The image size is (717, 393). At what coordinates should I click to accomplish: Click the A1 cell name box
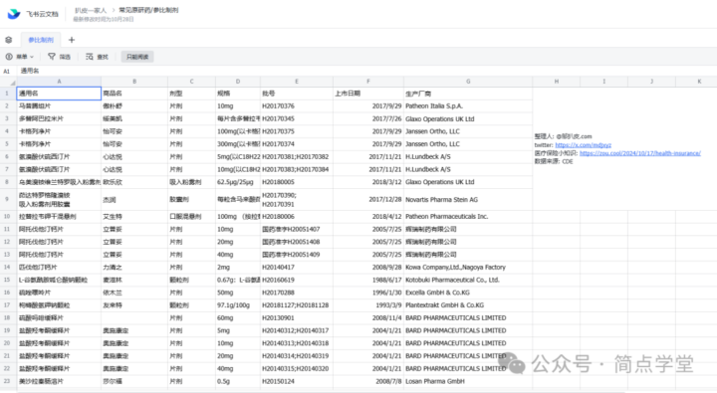coord(7,71)
